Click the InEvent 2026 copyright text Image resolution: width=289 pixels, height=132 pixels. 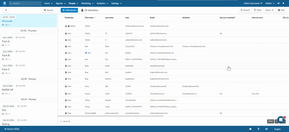point(12,129)
